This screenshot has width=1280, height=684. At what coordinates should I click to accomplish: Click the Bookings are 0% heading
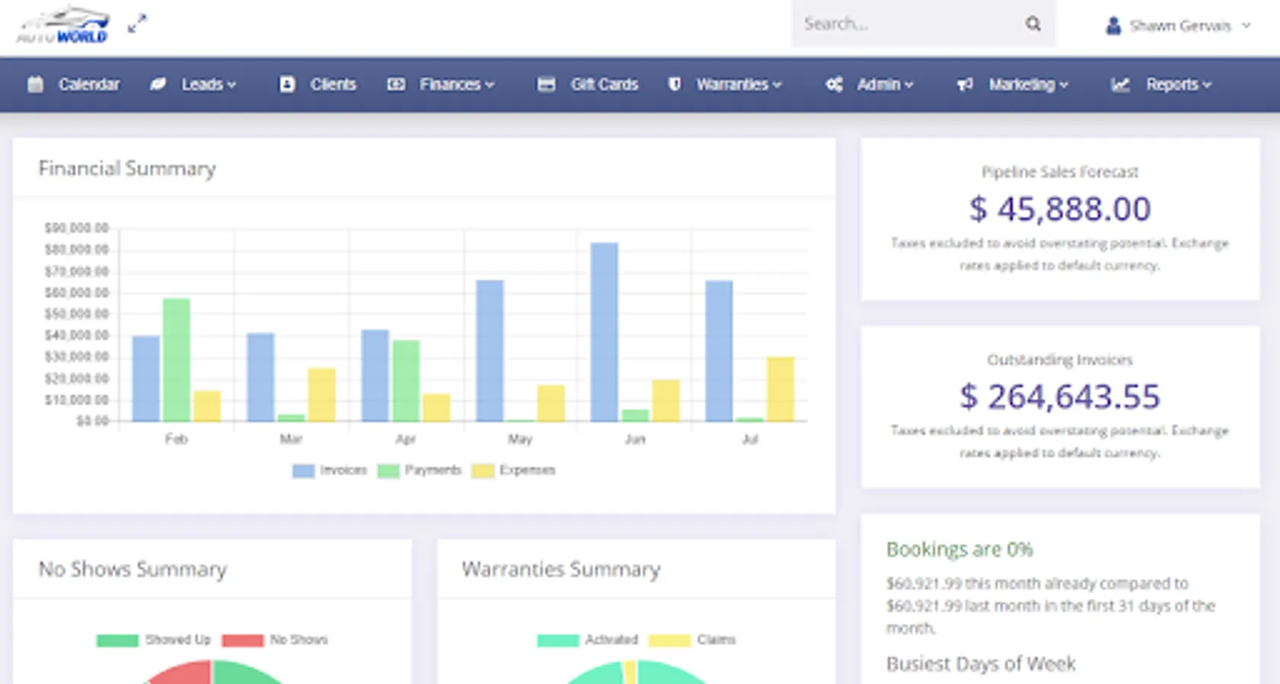959,549
